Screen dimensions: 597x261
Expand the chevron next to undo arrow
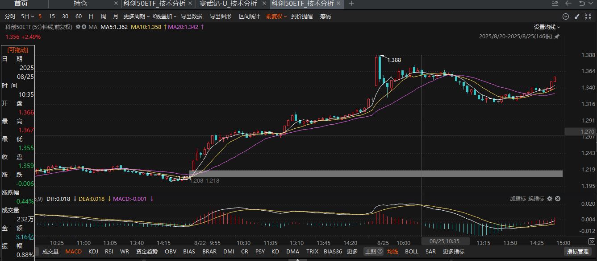pos(592,4)
